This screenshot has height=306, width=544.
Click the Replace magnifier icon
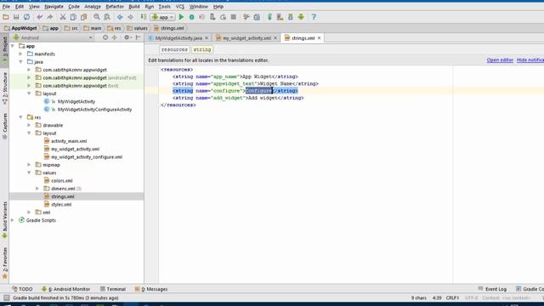coord(107,17)
